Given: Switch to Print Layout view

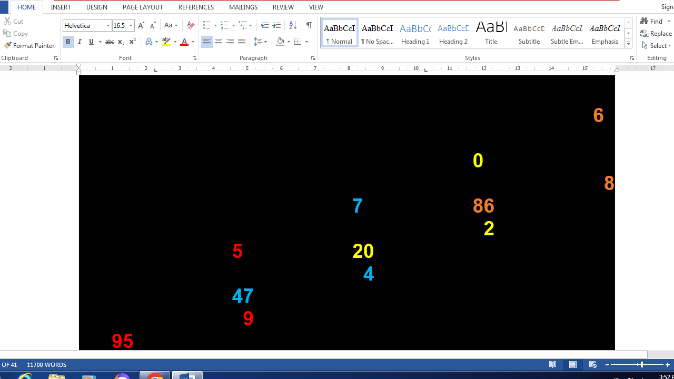Looking at the screenshot, I should pos(573,365).
